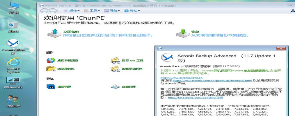295x116 pixels.
Task: Launch Acronis备份恢复 desktop shortcut
Action: (x=13, y=47)
